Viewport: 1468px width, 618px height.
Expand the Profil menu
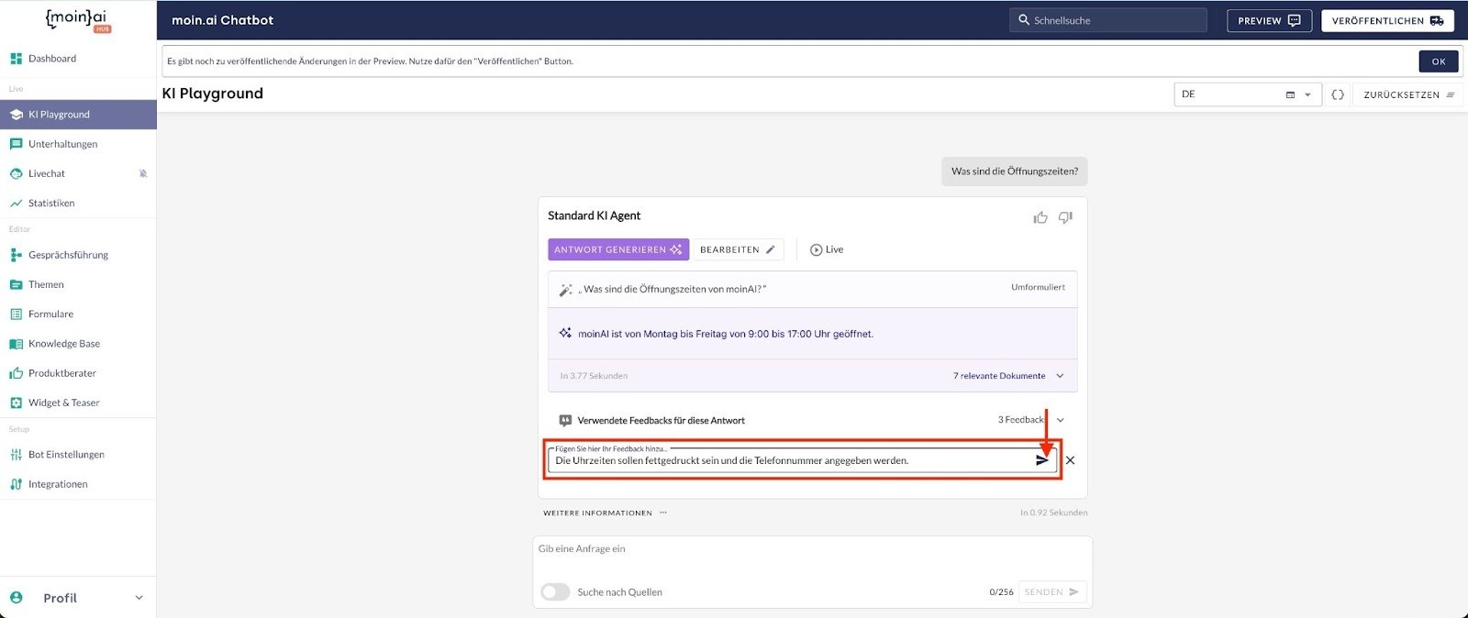point(139,598)
